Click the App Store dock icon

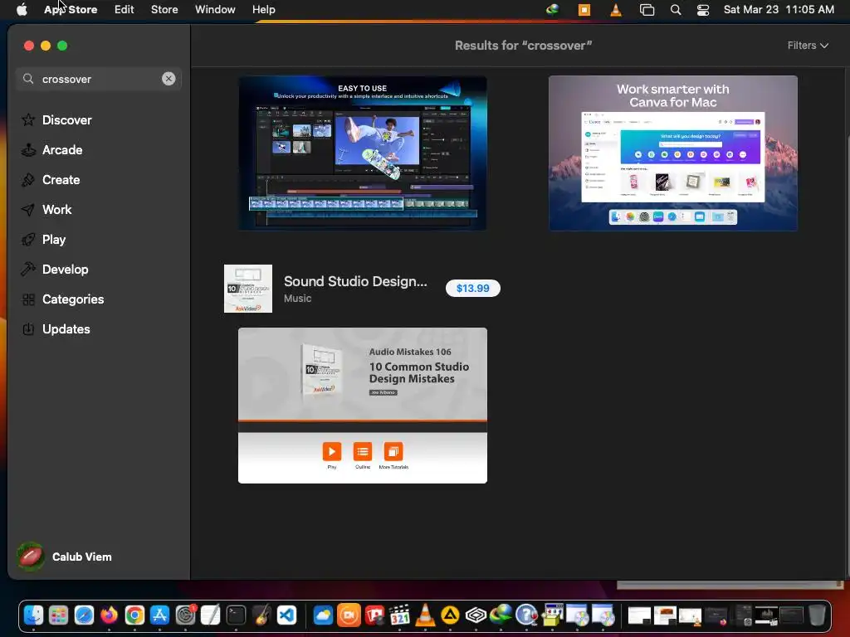click(x=160, y=615)
